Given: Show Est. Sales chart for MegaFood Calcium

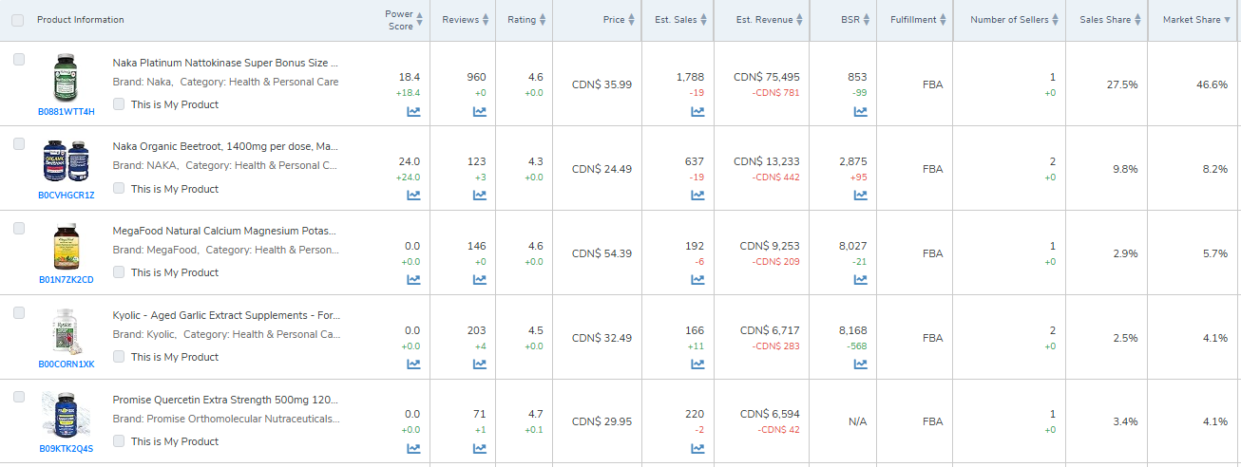Looking at the screenshot, I should (697, 280).
